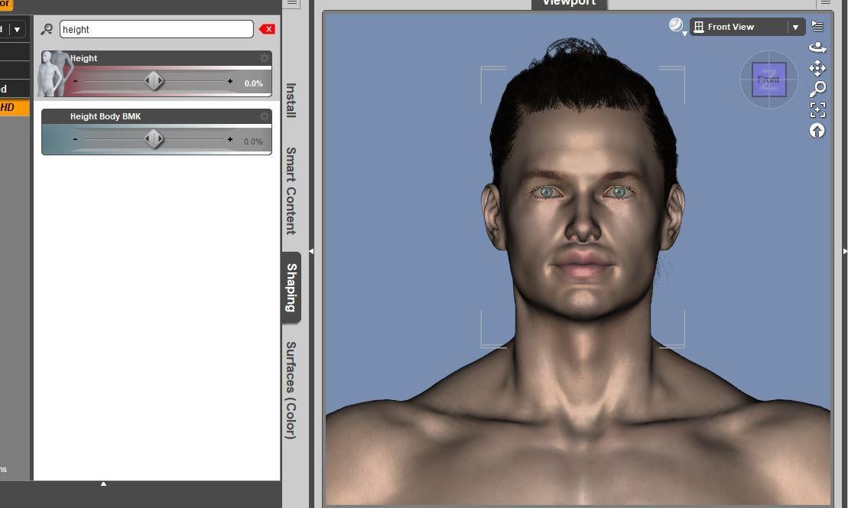The image size is (848, 508).
Task: Switch to the Install tab
Action: coord(291,100)
